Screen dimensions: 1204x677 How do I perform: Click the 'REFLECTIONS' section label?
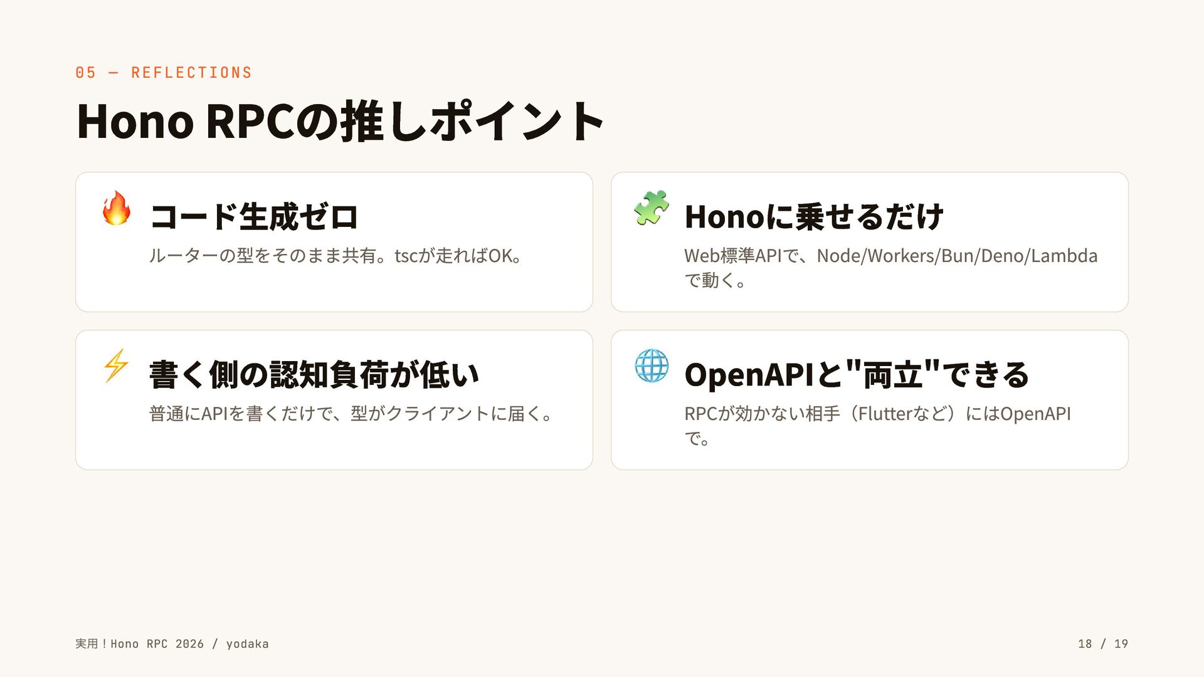tap(191, 73)
